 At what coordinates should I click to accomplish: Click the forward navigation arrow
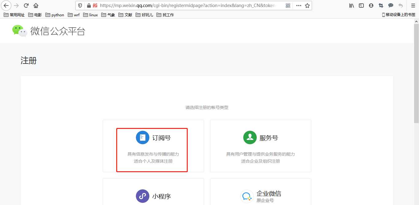click(17, 6)
